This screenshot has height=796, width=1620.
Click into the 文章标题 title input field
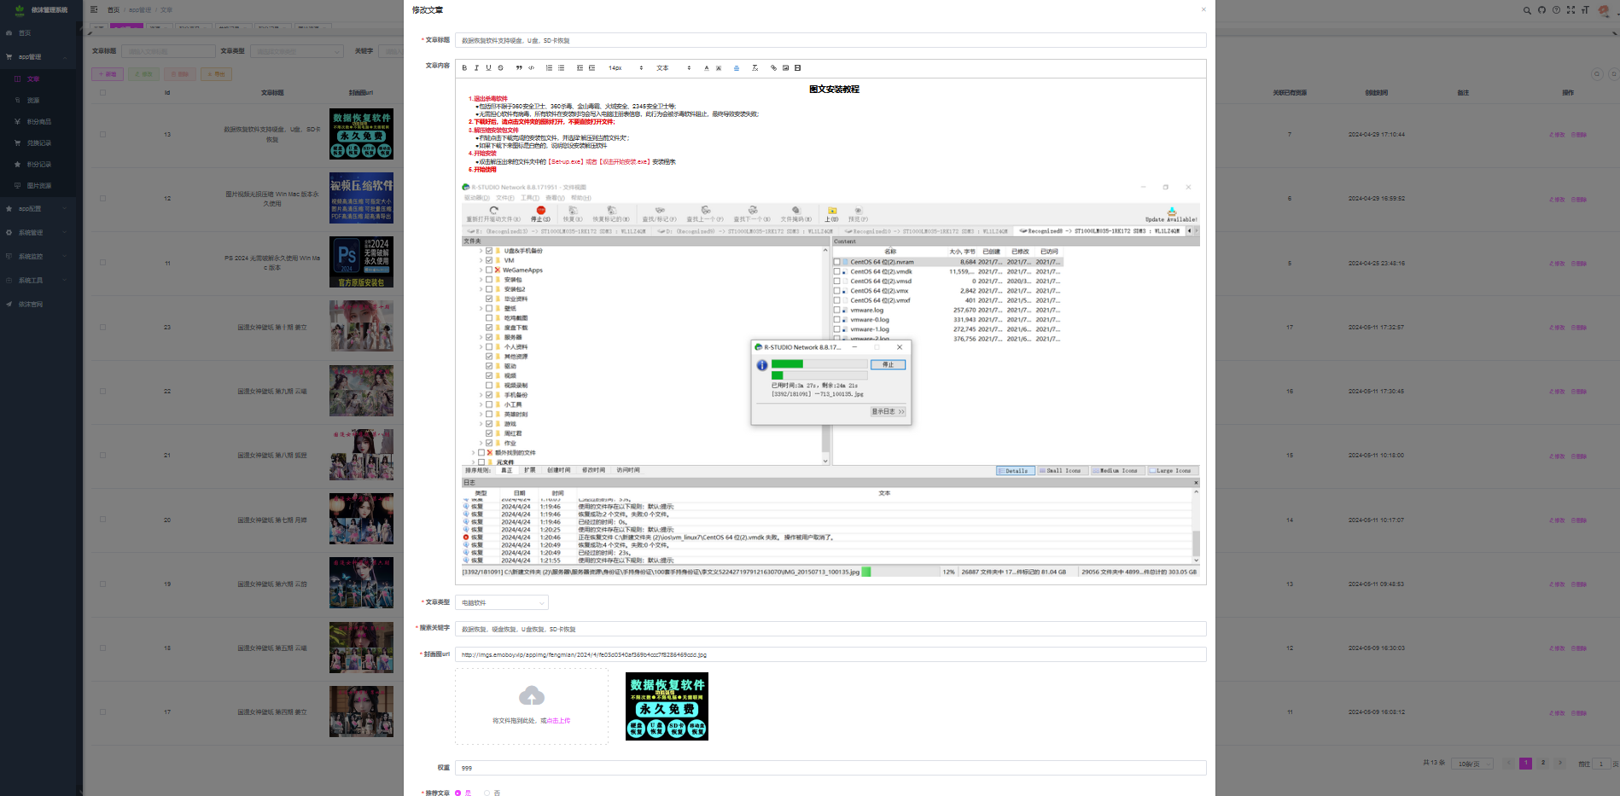coord(830,40)
